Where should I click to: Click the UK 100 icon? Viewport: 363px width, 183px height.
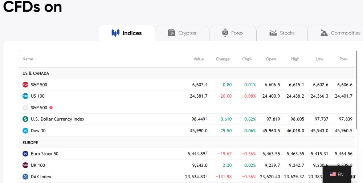coord(25,165)
